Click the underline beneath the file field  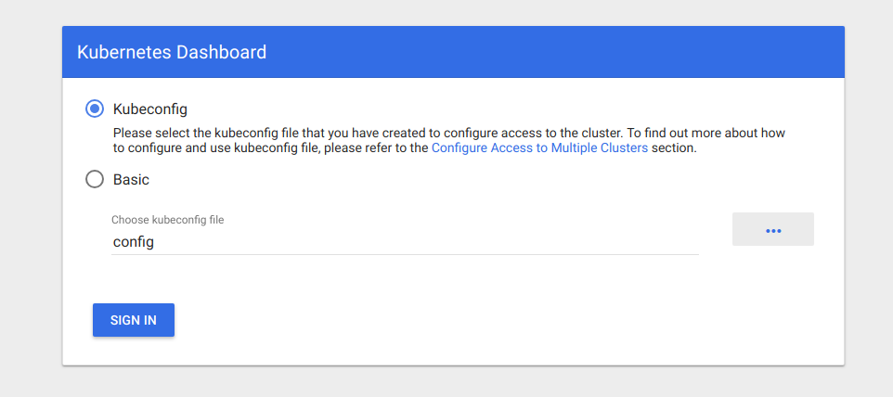(x=405, y=254)
